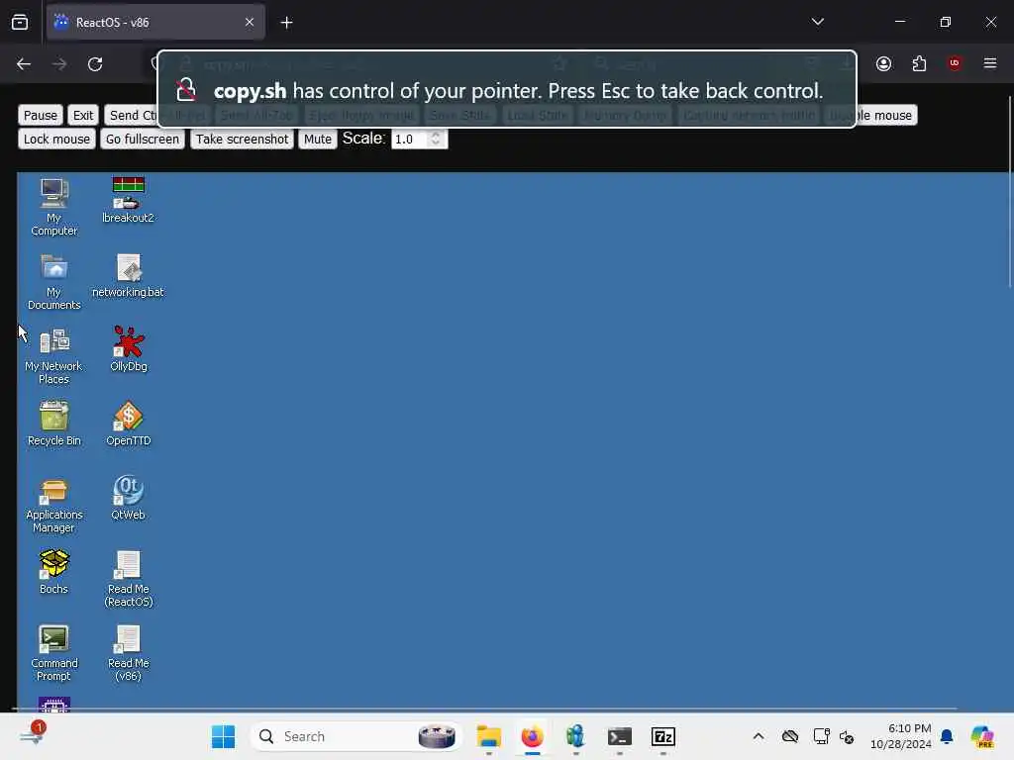Open a new browser tab
1014x760 pixels.
286,23
